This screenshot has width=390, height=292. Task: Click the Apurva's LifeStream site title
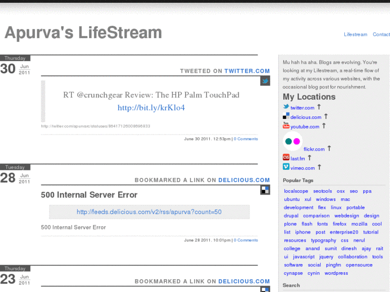(x=83, y=33)
